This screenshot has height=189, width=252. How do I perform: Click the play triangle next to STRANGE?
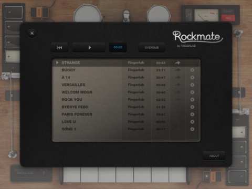57,62
